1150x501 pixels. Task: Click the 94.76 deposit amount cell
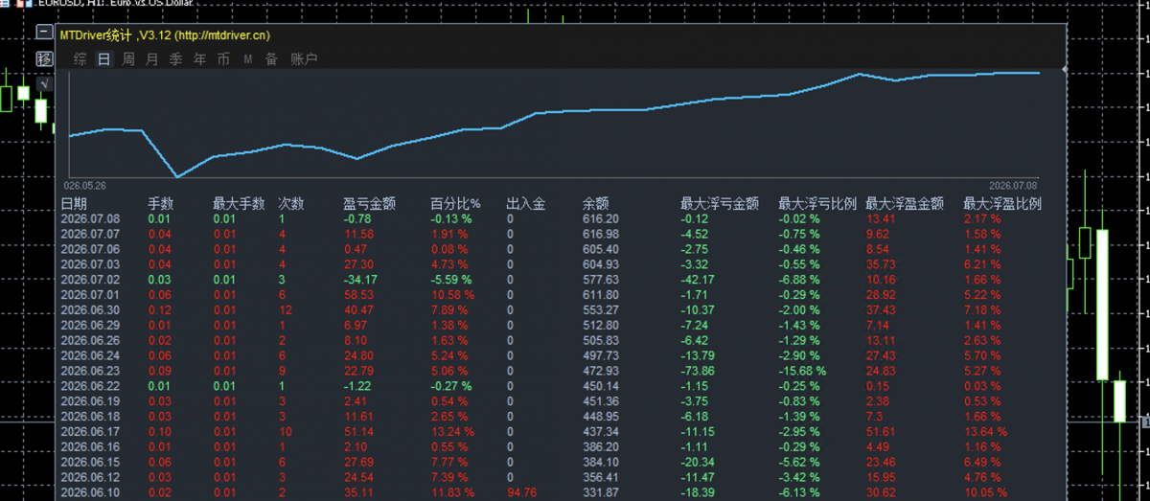pos(520,493)
